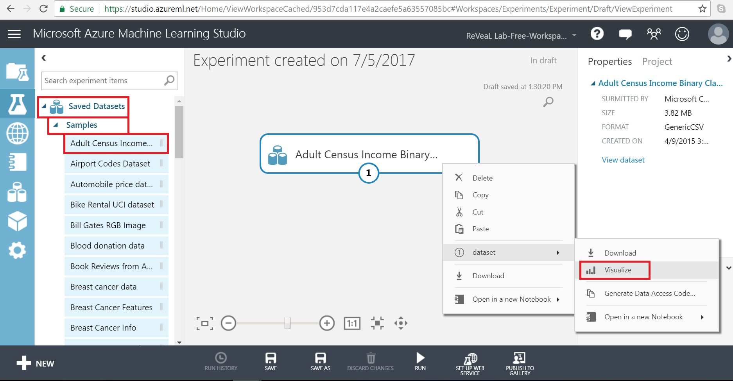This screenshot has width=733, height=381.
Task: Collapse the module palette with left chevron
Action: pos(44,58)
